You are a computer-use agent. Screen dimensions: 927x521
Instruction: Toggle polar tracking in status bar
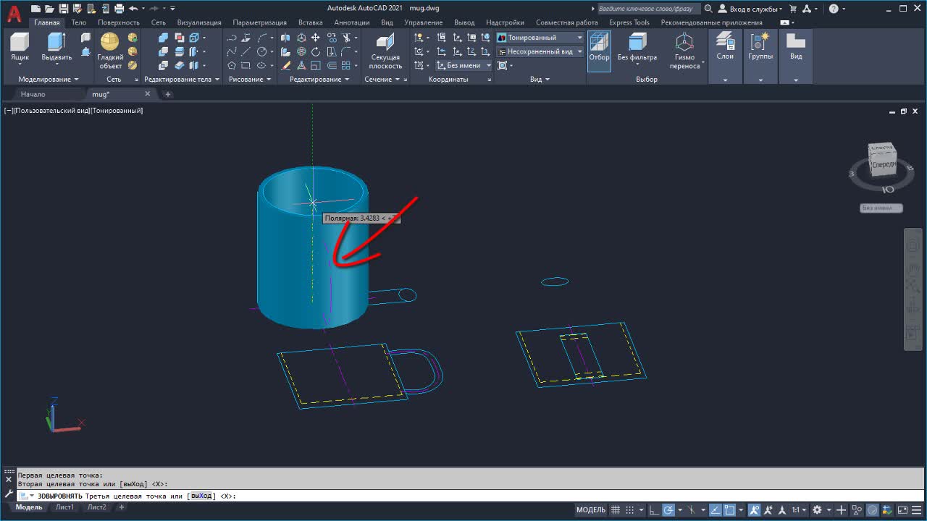click(x=668, y=509)
